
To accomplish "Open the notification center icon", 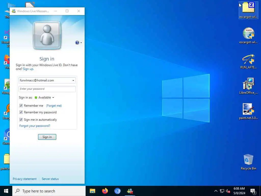I will coord(253,191).
